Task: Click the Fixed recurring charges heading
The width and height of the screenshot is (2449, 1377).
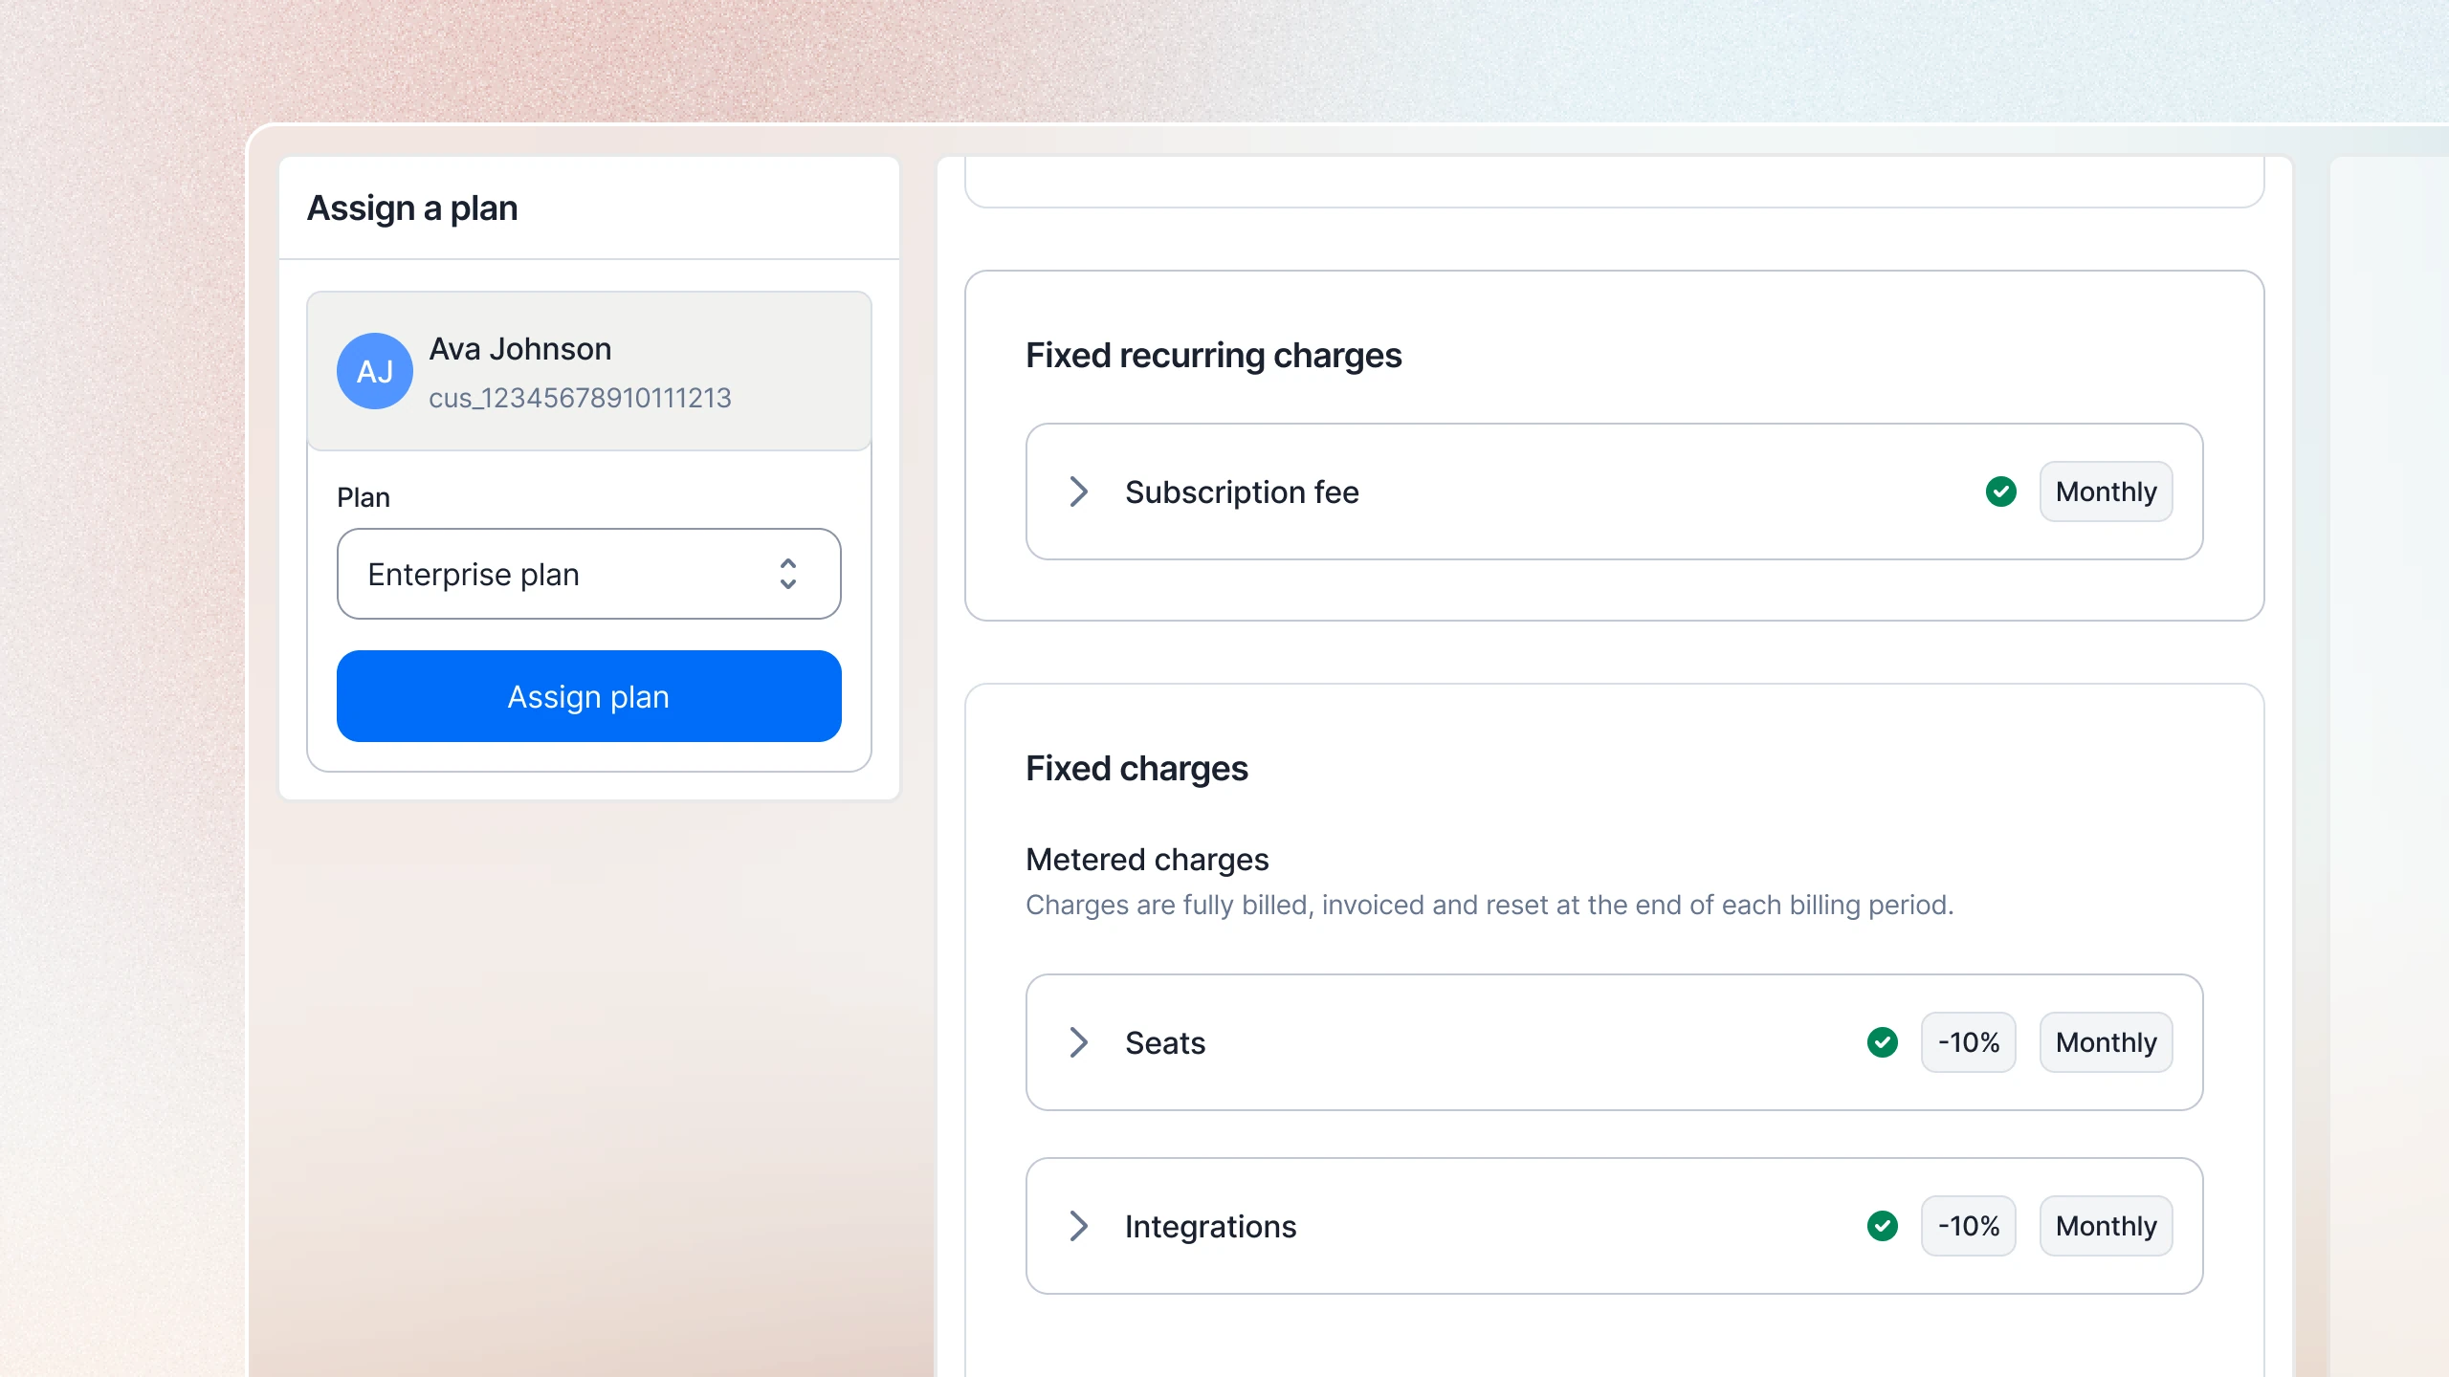Action: (1213, 356)
